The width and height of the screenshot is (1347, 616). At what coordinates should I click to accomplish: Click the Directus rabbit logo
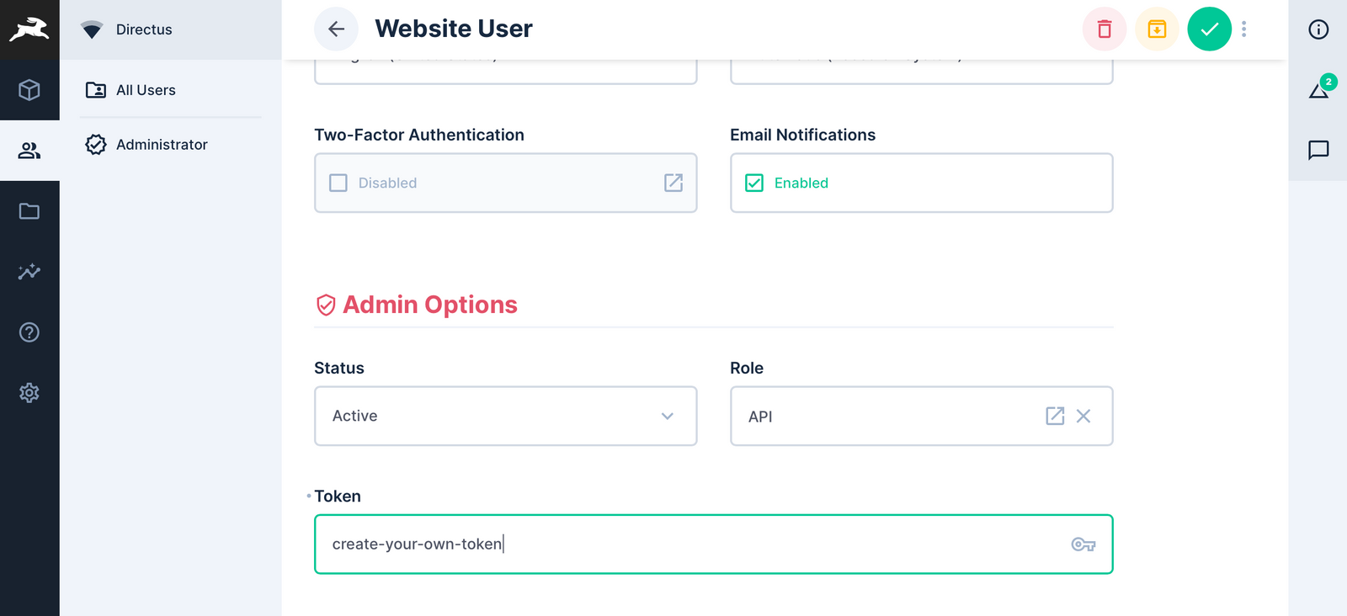pyautogui.click(x=29, y=28)
